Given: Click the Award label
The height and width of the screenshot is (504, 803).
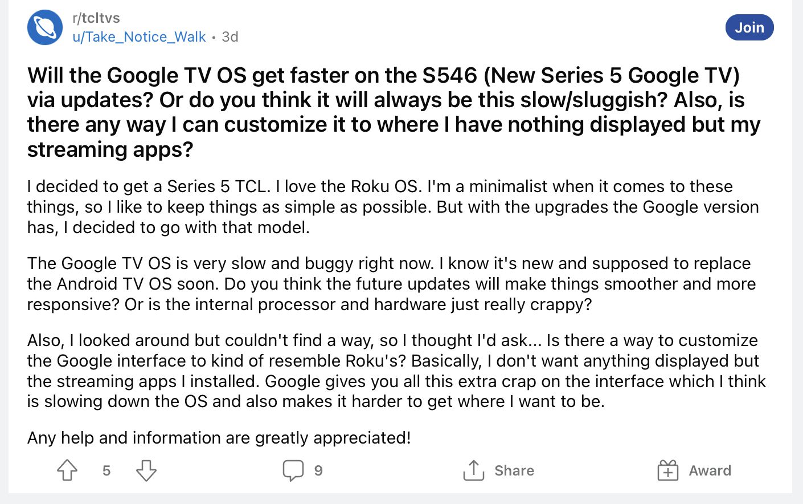Looking at the screenshot, I should [x=710, y=470].
